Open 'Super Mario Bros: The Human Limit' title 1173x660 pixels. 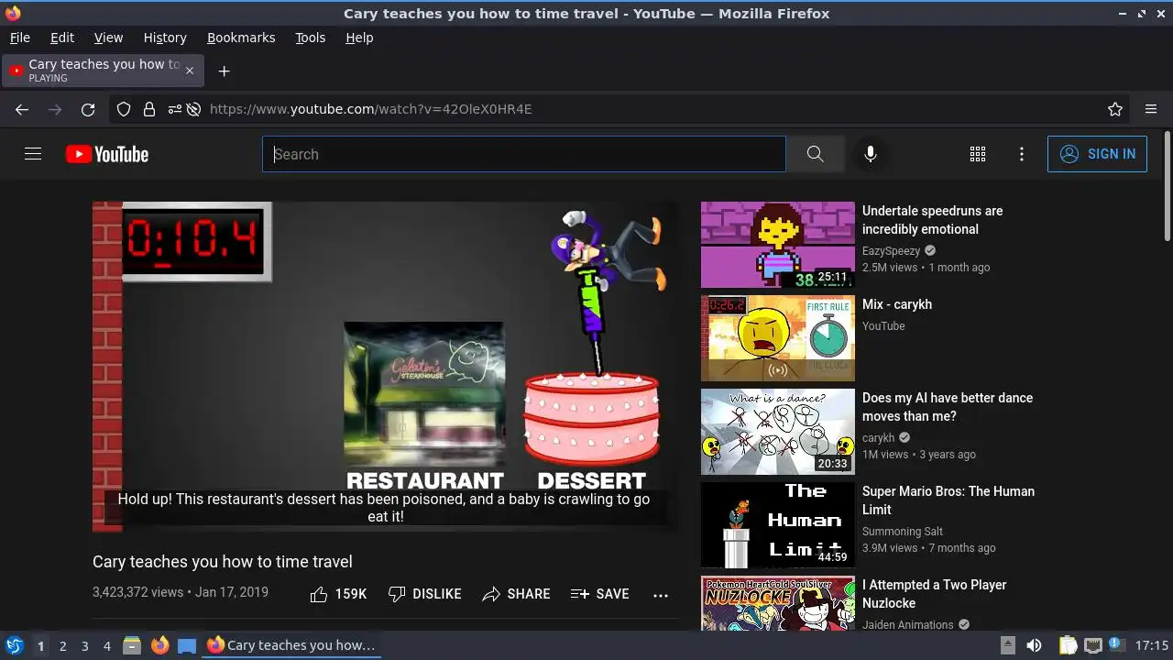(x=948, y=500)
